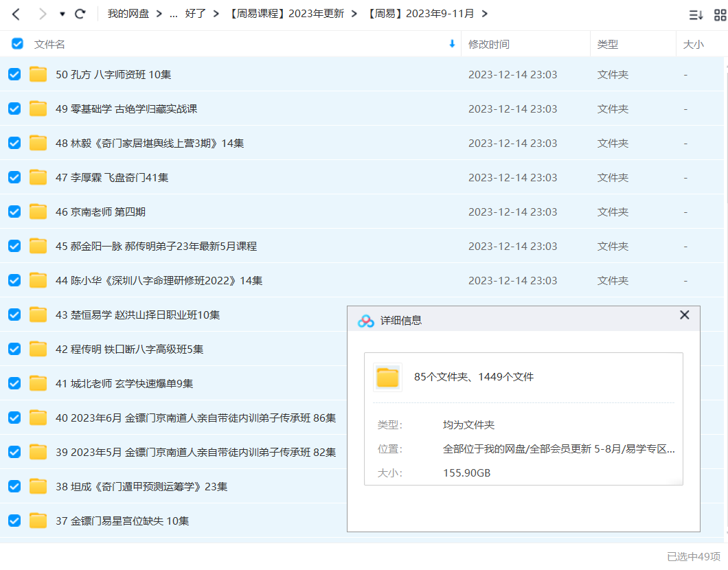Click the blue sort arrow in 文件名 column

(452, 44)
